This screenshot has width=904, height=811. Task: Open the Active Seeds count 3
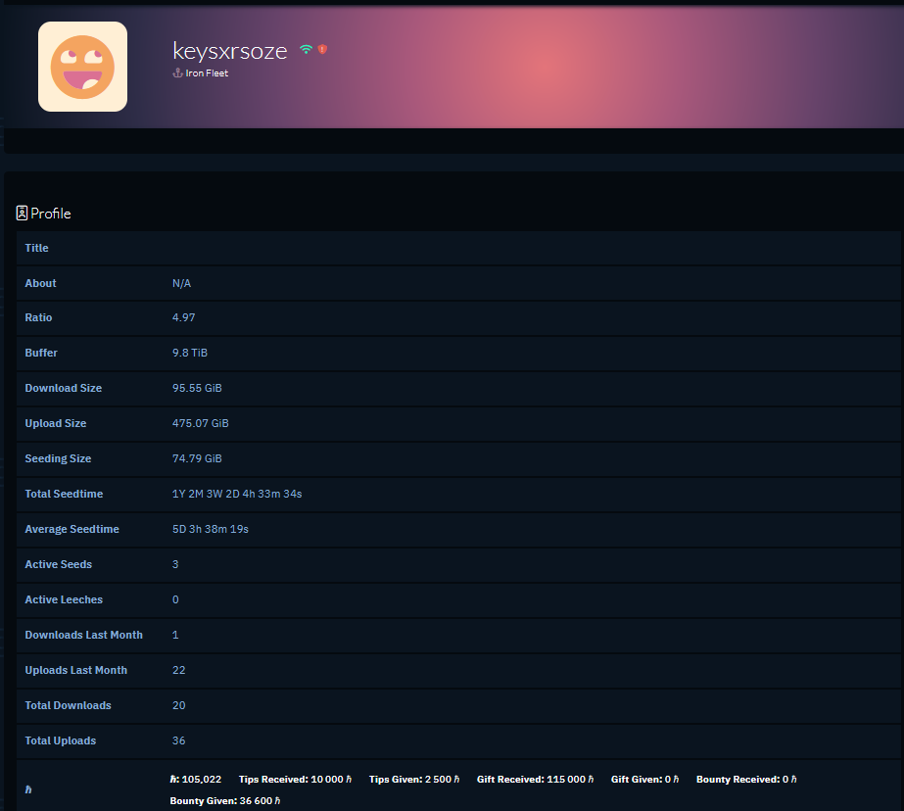click(x=175, y=564)
